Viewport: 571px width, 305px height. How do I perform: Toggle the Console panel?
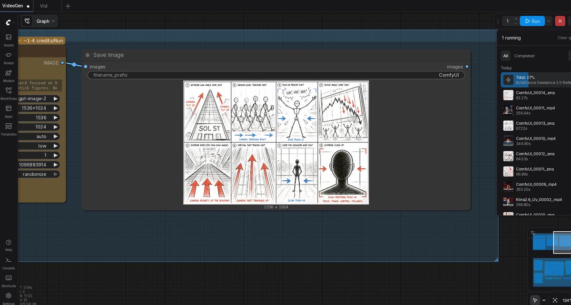tap(9, 263)
